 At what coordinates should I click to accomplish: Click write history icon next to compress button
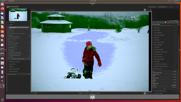pyautogui.click(x=29, y=59)
